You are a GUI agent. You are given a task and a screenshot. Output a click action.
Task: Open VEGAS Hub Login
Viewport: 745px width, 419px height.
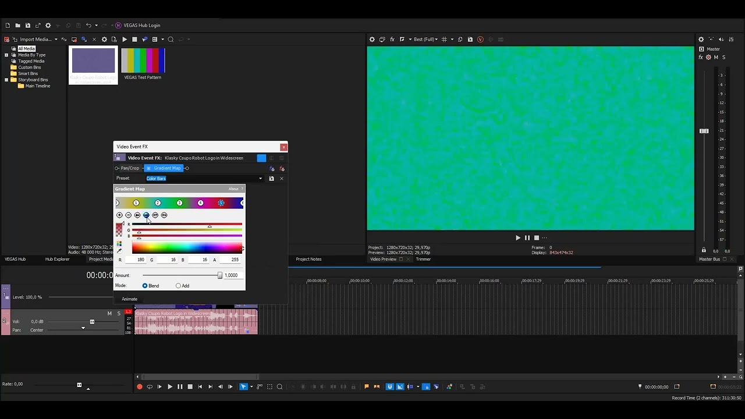137,26
